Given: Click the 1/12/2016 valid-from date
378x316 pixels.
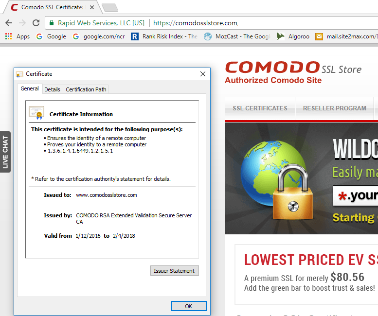Looking at the screenshot, I should (88, 236).
